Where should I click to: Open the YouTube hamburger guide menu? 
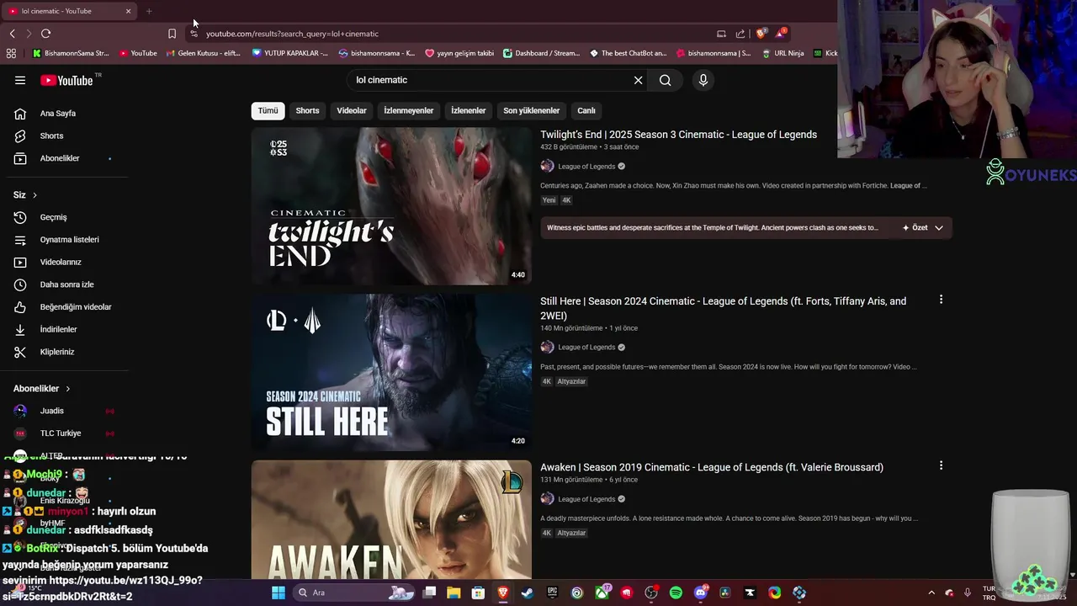[20, 80]
